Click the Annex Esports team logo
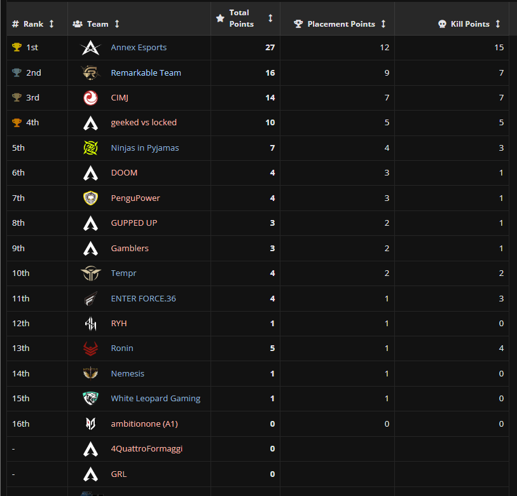517x496 pixels. (91, 48)
